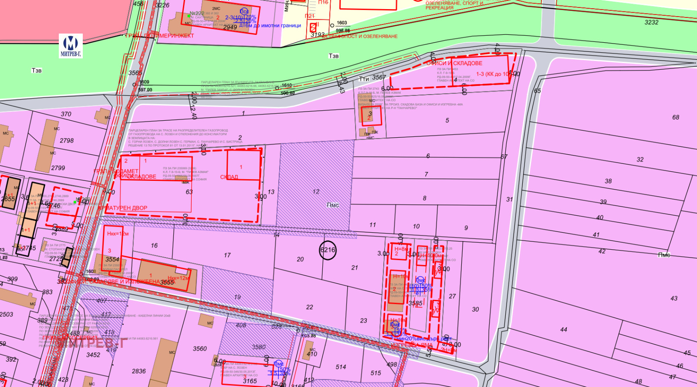
Task: Click the ИЗГРЕБНА ЯМА label
Action: pos(412,345)
